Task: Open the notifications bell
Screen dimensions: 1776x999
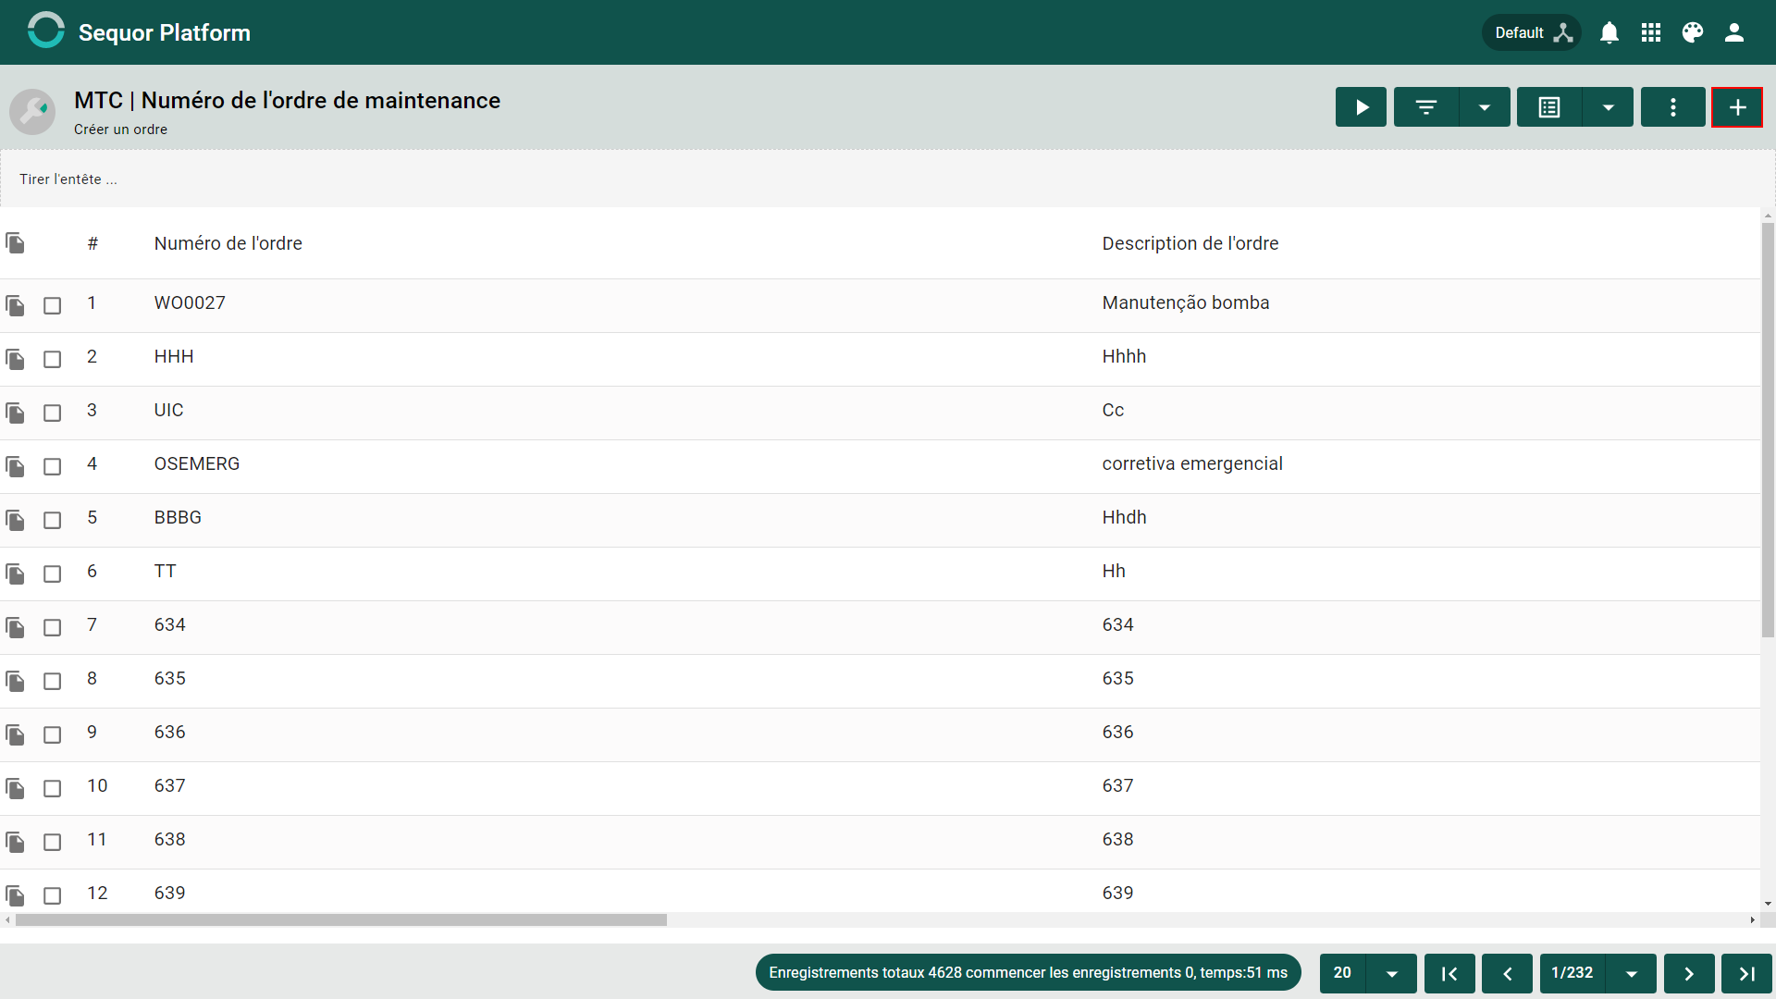Action: [1609, 32]
